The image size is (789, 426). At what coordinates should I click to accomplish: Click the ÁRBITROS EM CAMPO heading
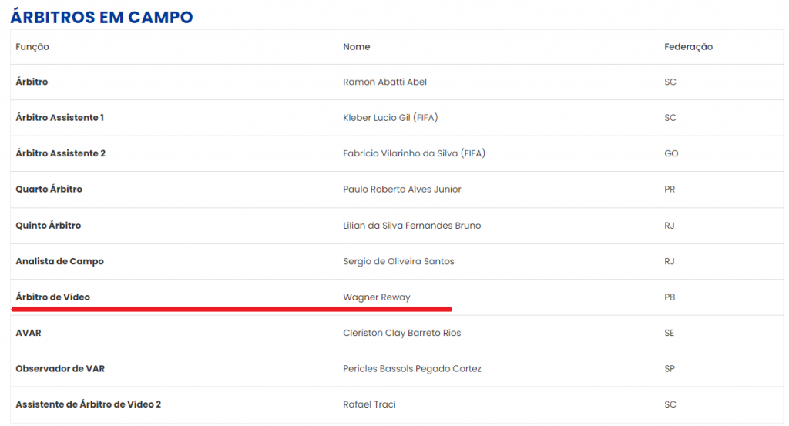[x=102, y=17]
